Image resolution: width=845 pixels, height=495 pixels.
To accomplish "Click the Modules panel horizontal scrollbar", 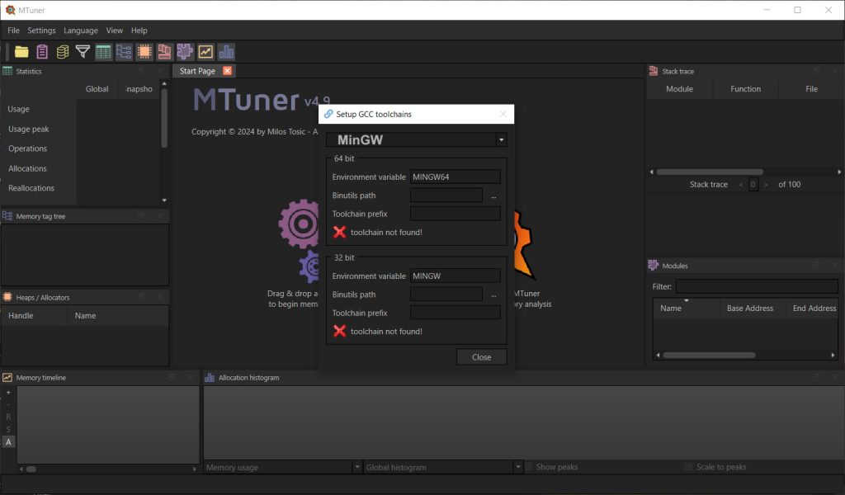I will pyautogui.click(x=709, y=356).
